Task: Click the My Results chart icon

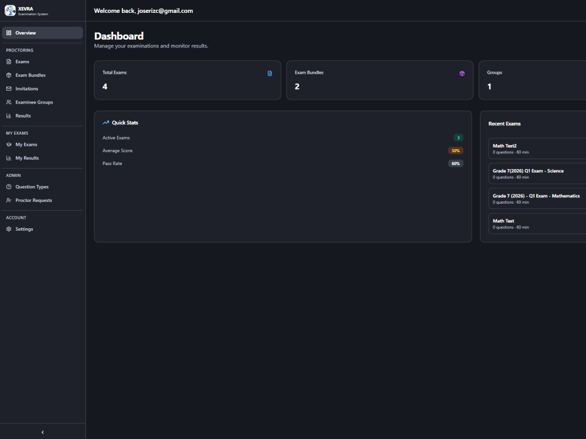Action: [9, 158]
